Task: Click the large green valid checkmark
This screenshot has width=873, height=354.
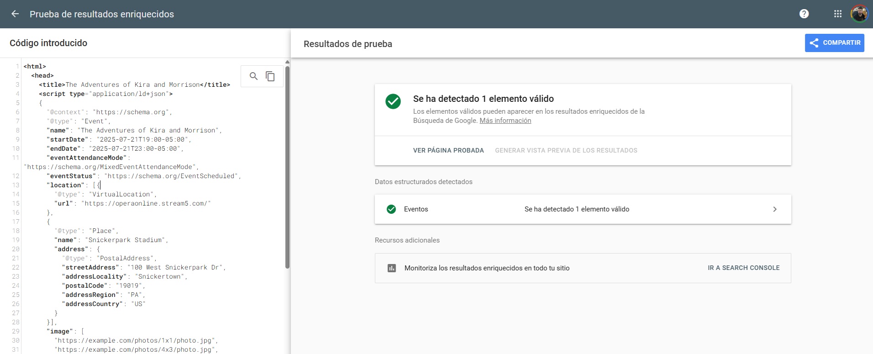Action: 393,101
